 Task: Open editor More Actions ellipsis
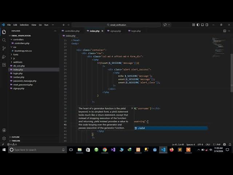click(x=229, y=31)
